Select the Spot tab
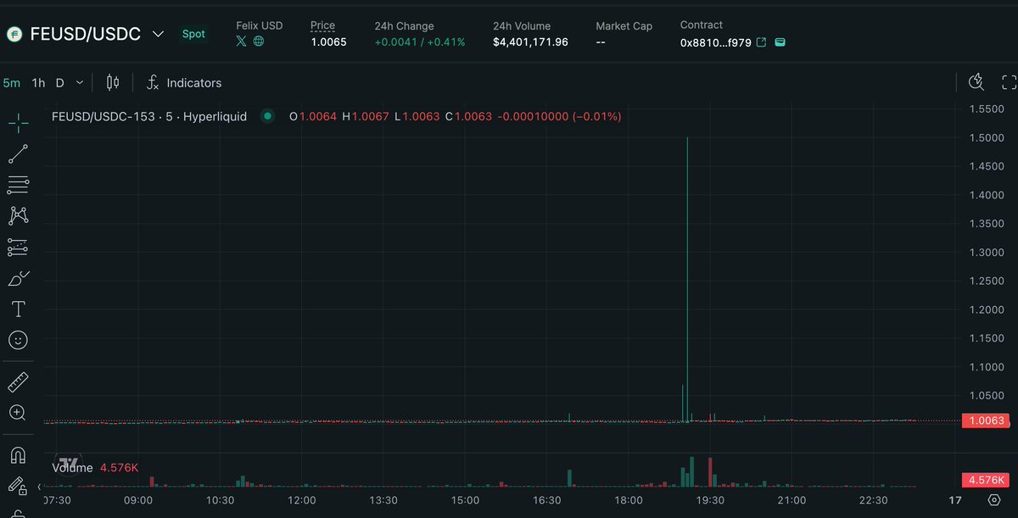The width and height of the screenshot is (1018, 518). pyautogui.click(x=193, y=34)
